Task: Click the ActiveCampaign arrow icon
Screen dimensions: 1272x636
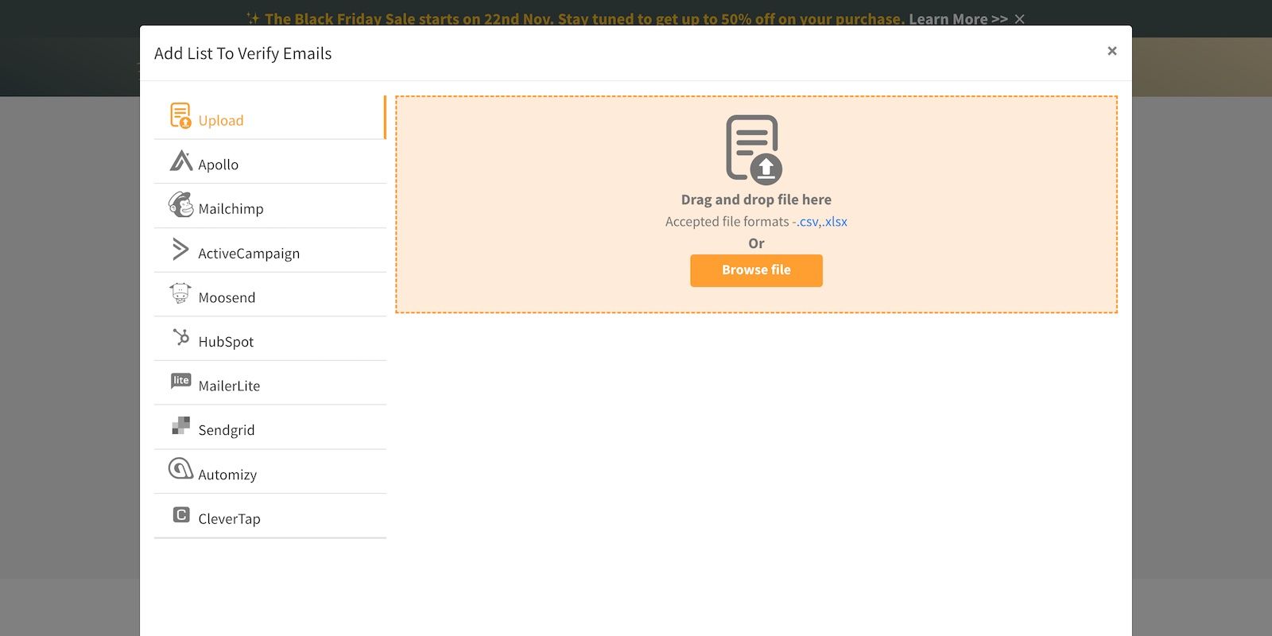Action: 180,249
